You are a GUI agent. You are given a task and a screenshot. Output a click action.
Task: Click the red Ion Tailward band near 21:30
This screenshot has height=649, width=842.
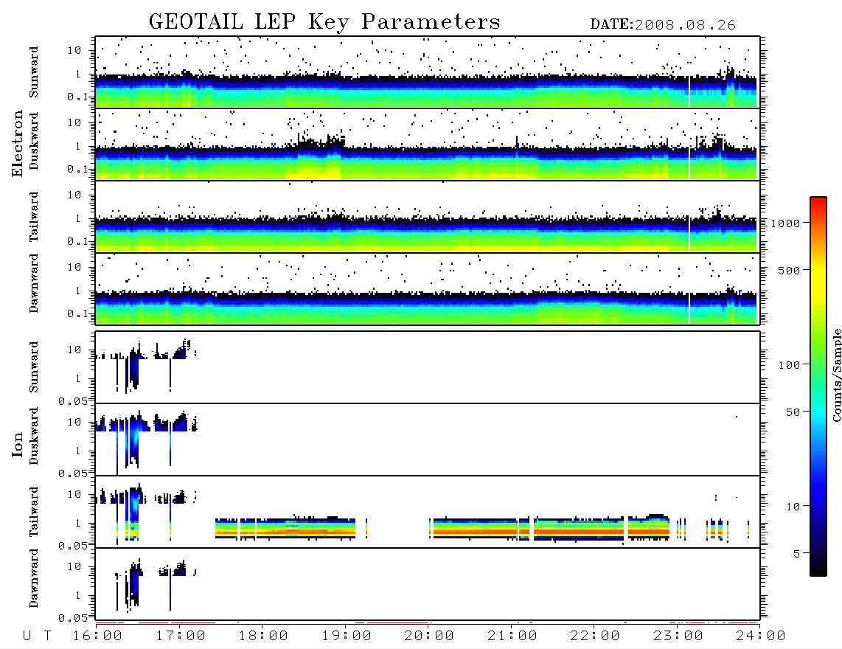(579, 531)
